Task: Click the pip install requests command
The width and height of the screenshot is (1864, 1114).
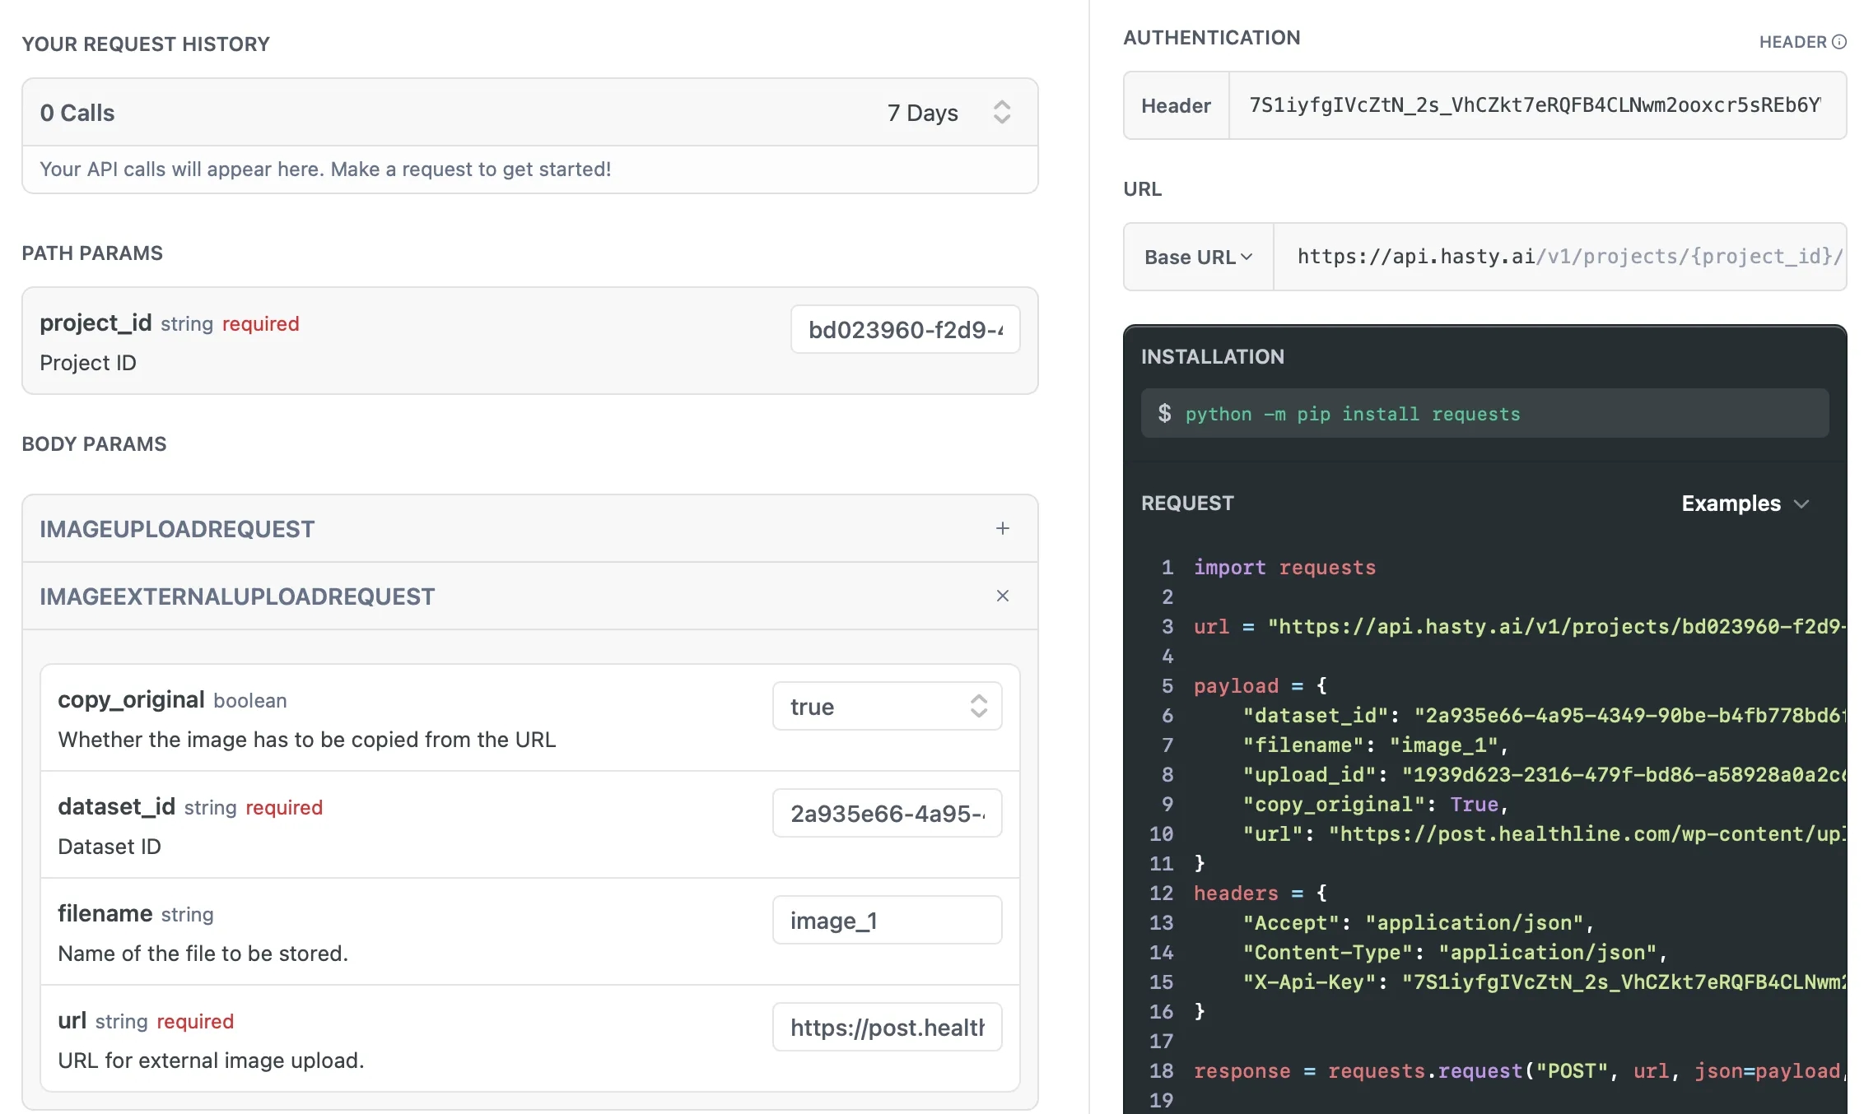Action: [x=1353, y=413]
